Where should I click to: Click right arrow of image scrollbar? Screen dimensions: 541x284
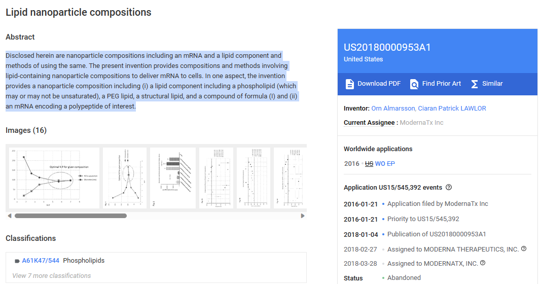pos(303,216)
